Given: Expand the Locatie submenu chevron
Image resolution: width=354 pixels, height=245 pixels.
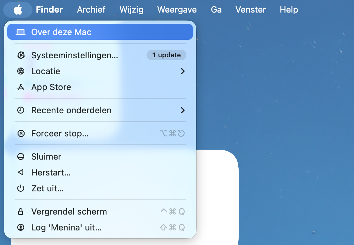Looking at the screenshot, I should click(183, 71).
